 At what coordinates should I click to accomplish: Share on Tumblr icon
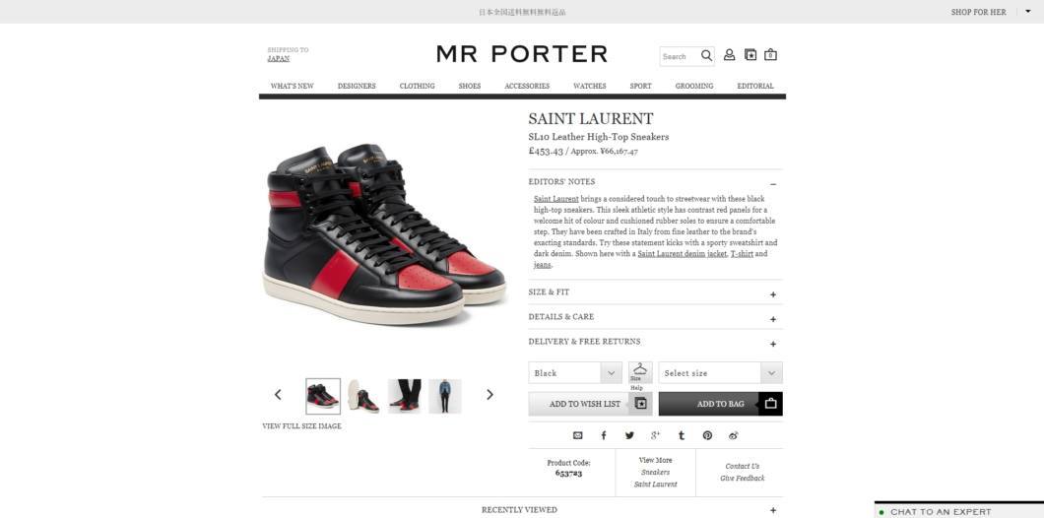coord(682,435)
